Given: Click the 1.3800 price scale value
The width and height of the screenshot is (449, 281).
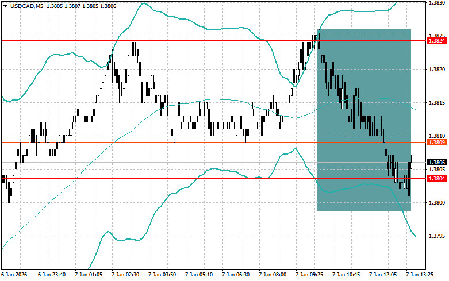Looking at the screenshot, I should [437, 203].
